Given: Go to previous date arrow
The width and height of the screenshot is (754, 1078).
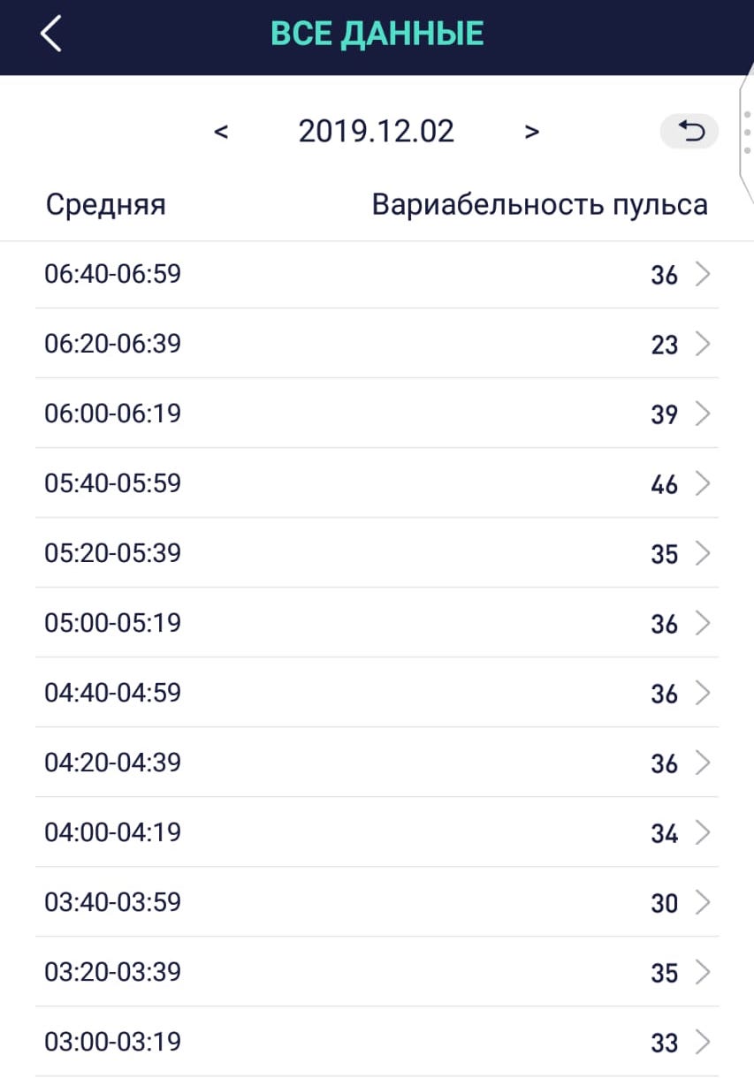Looking at the screenshot, I should click(x=221, y=132).
